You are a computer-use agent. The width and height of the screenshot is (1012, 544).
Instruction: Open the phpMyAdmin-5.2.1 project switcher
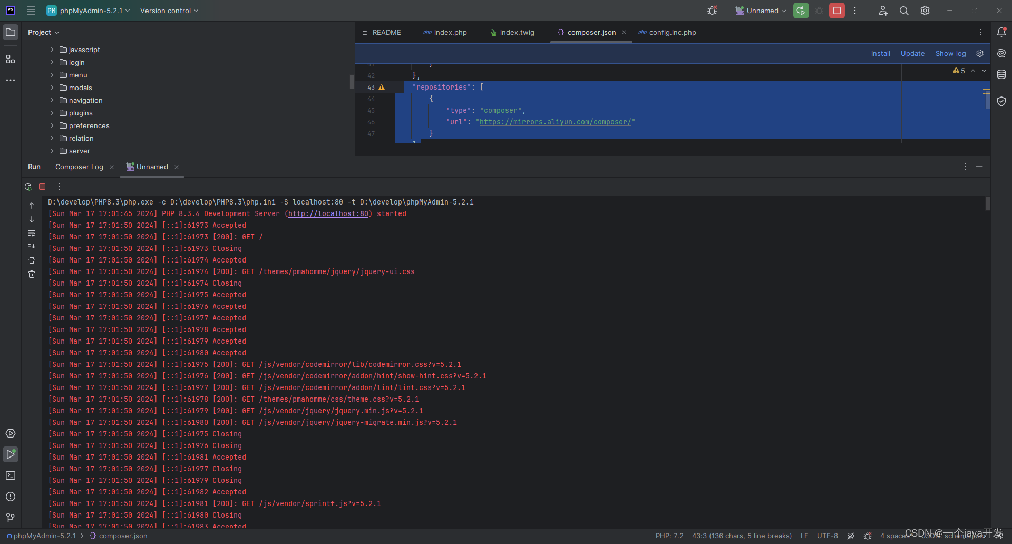[x=88, y=11]
